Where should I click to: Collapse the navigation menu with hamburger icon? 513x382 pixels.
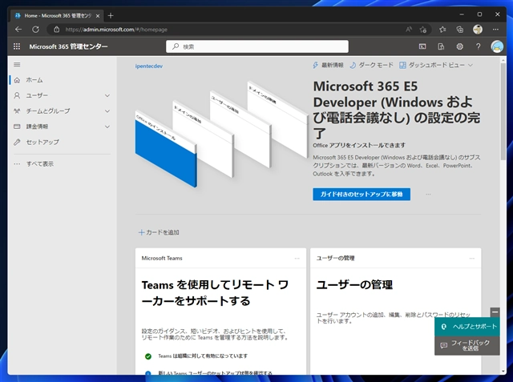(17, 64)
